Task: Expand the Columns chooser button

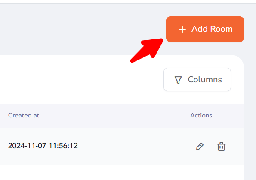Action: coord(197,80)
